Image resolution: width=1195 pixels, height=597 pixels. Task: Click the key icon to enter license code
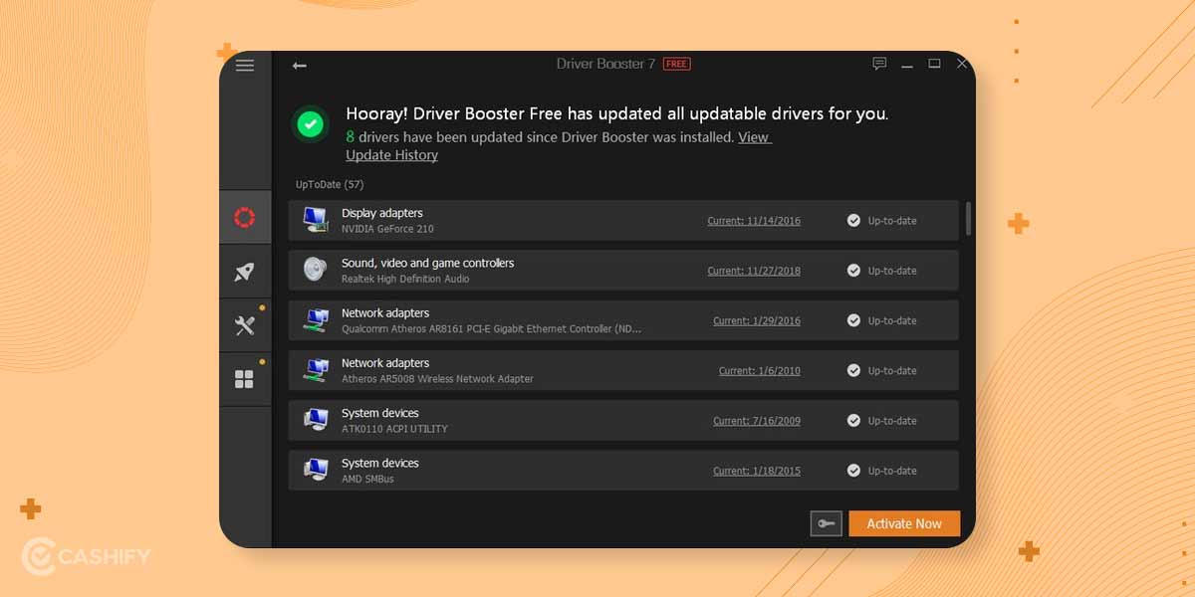[x=826, y=523]
